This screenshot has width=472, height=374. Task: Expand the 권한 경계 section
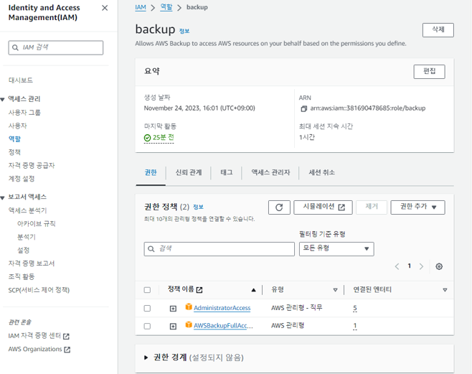pos(146,357)
